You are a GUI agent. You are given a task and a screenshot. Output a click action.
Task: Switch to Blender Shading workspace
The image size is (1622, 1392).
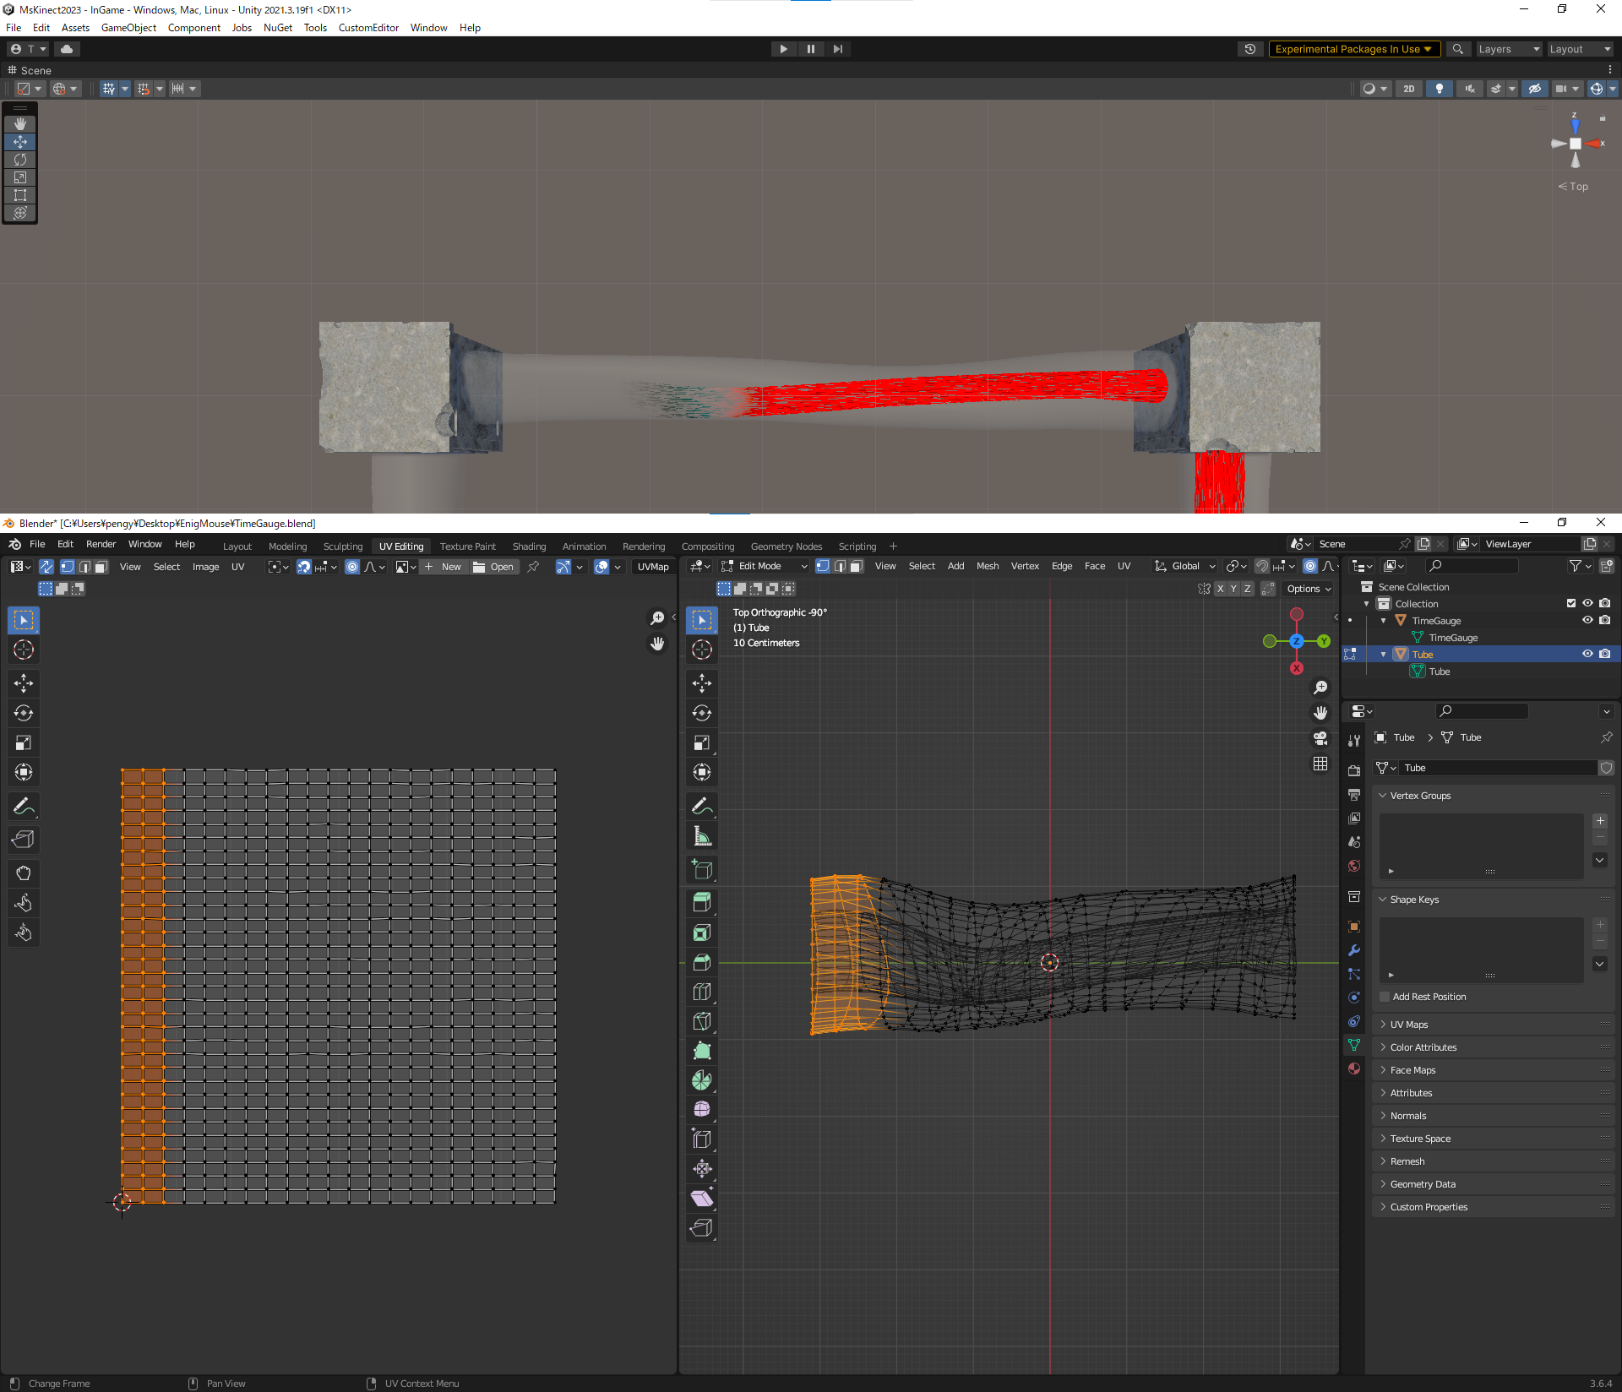pyautogui.click(x=529, y=546)
